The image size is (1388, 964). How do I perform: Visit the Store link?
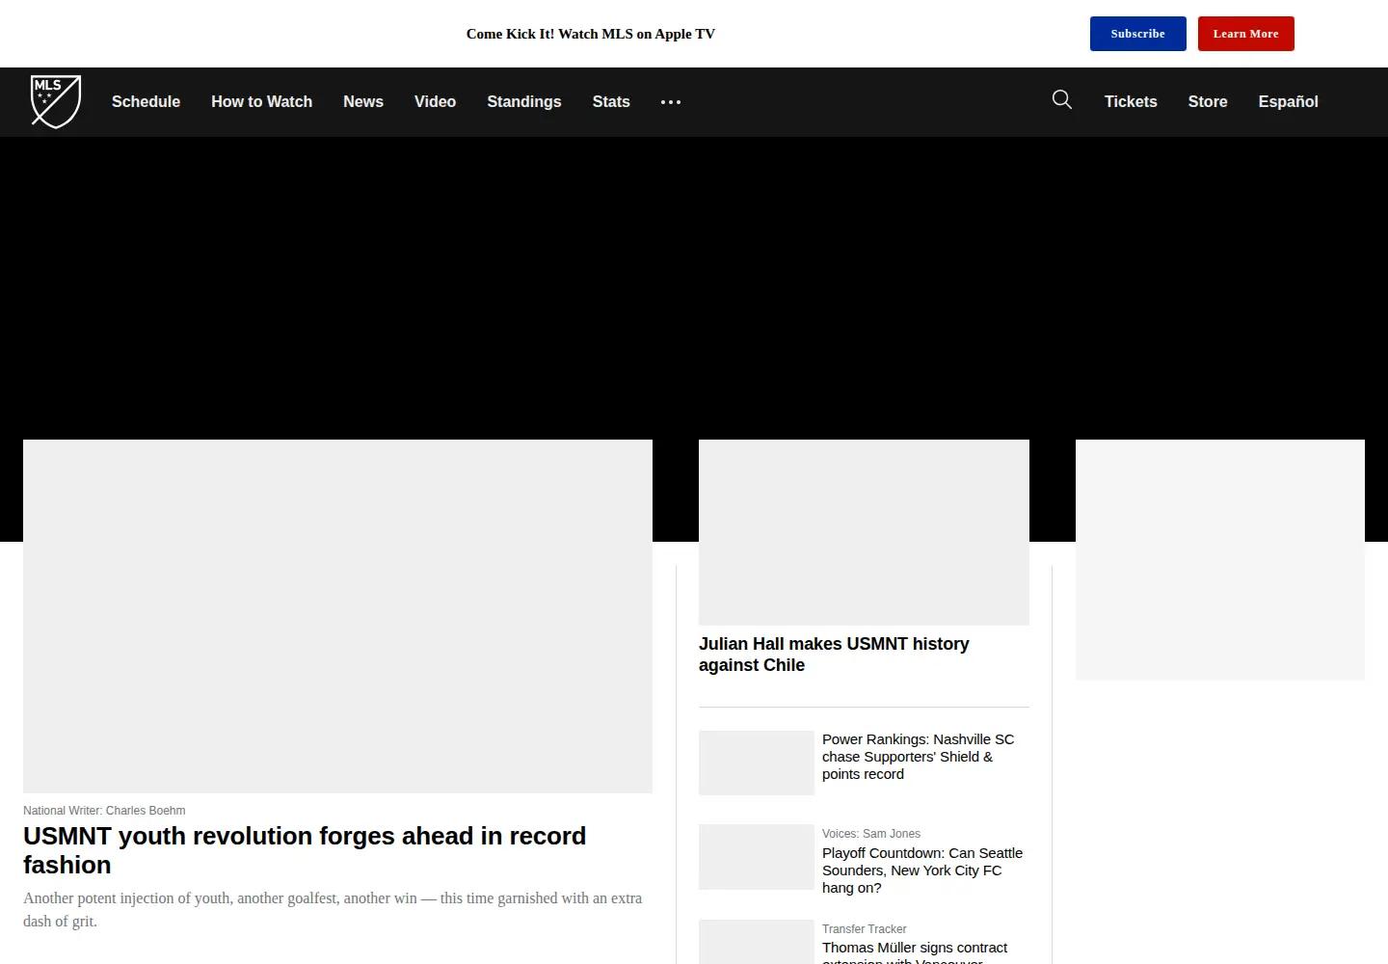click(x=1208, y=101)
